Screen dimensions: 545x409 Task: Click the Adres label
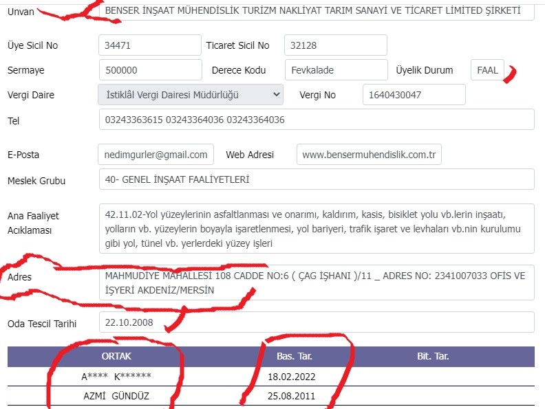pos(19,277)
